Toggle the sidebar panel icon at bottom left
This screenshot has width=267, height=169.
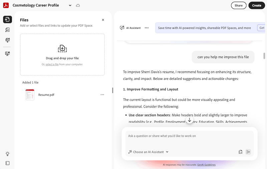click(x=7, y=163)
